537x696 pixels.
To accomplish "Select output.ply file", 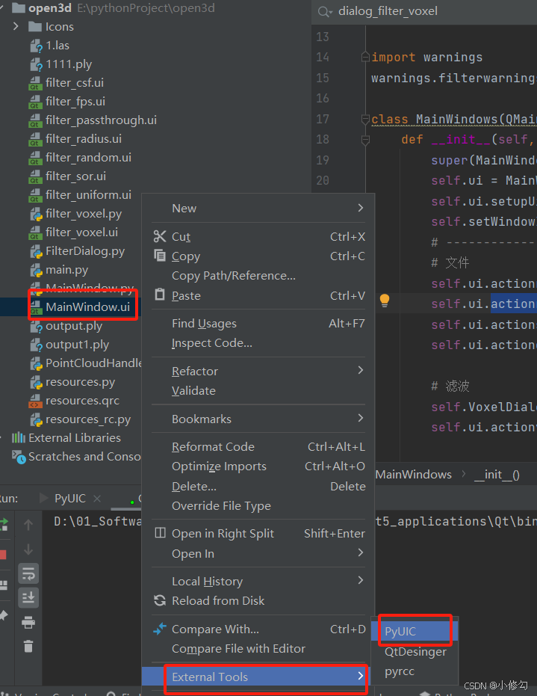I will point(66,326).
